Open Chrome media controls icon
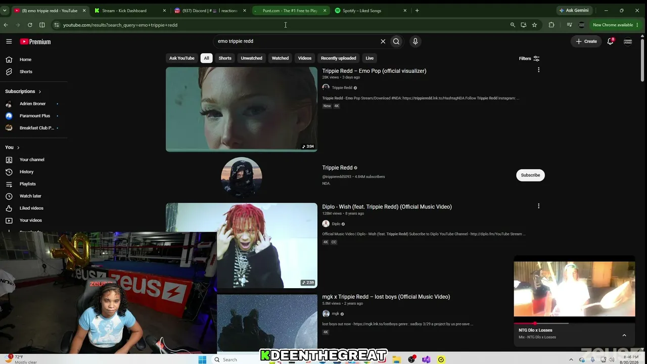 [x=569, y=25]
